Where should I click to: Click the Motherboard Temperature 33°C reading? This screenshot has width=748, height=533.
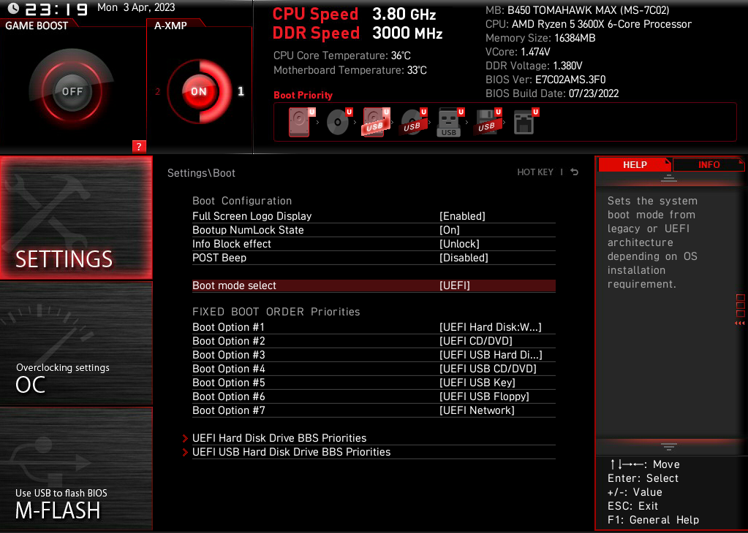click(350, 71)
